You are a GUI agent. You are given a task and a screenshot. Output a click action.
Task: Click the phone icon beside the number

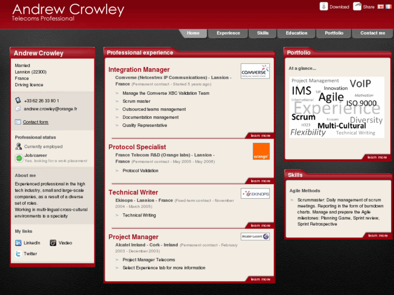18,100
